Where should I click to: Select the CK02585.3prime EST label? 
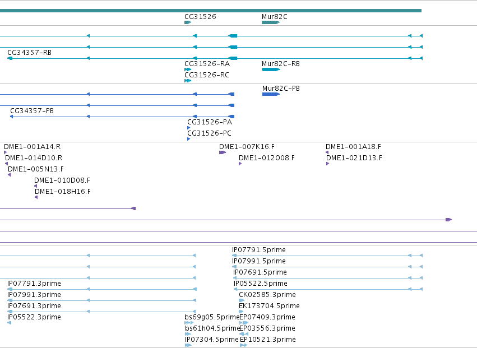[267, 295]
